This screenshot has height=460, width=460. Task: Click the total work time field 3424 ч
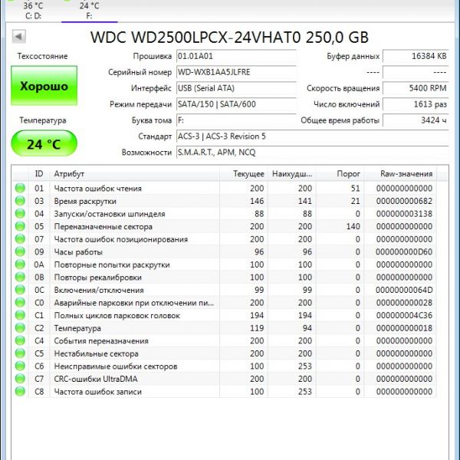[x=416, y=120]
